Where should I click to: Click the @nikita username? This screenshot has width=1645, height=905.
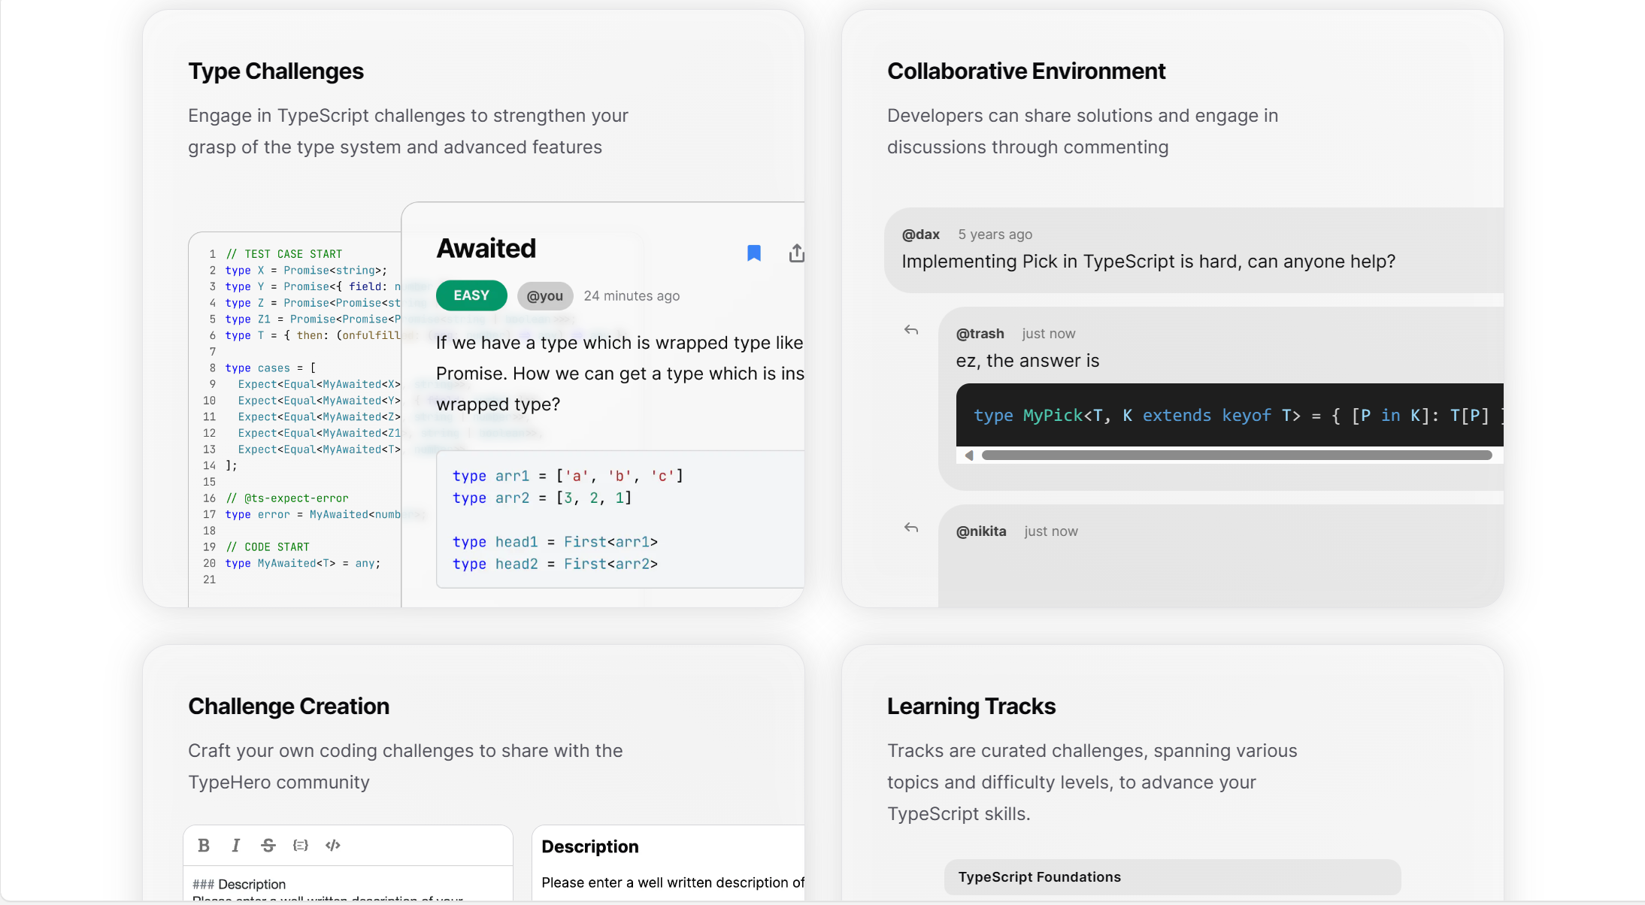(981, 531)
